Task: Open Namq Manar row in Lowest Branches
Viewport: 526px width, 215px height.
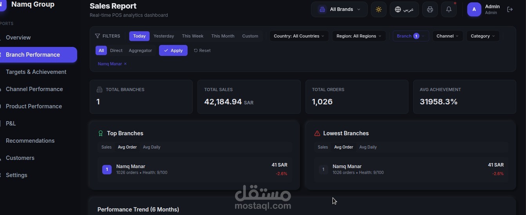Action: (x=411, y=169)
